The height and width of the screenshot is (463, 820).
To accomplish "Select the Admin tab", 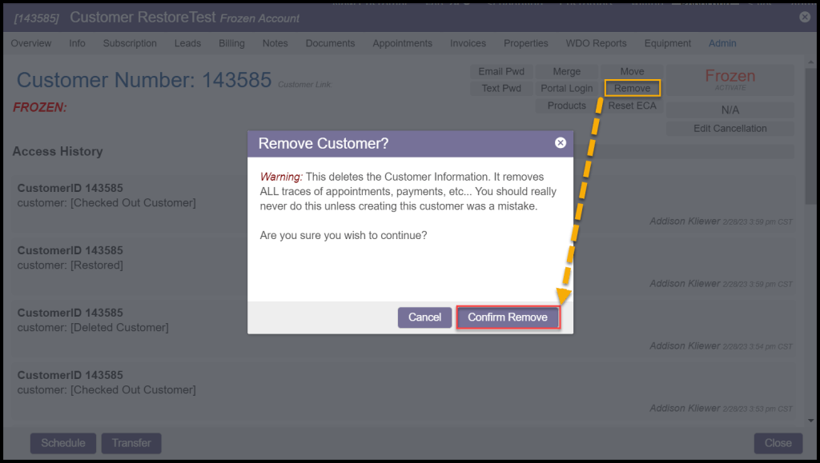I will click(x=722, y=43).
